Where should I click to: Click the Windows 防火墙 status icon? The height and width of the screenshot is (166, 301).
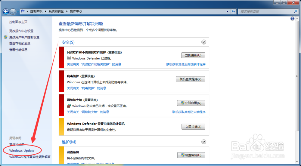click(x=69, y=106)
